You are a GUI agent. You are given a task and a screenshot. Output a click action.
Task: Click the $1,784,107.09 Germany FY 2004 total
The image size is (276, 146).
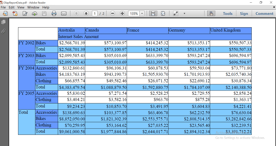(x=189, y=87)
